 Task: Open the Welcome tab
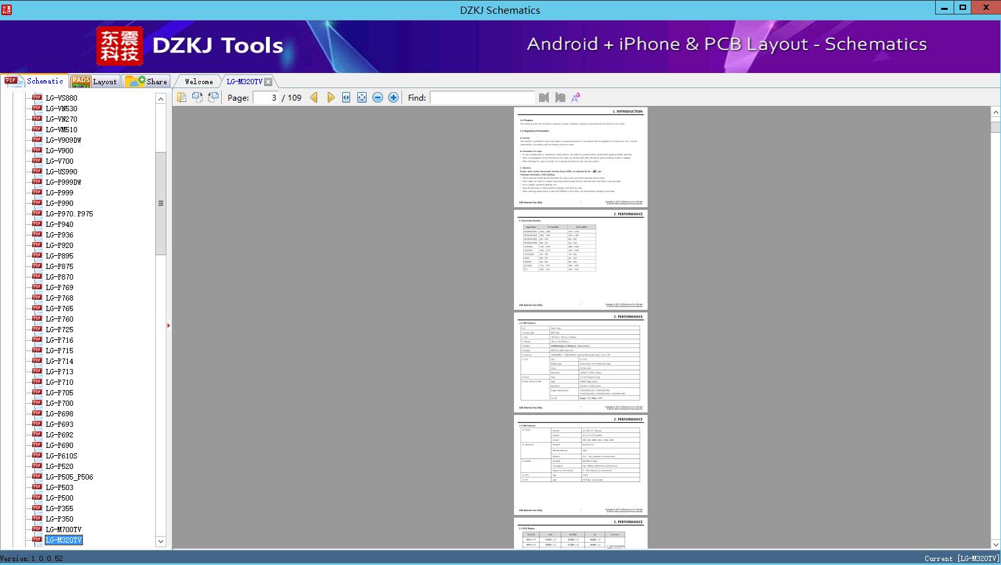click(x=199, y=82)
